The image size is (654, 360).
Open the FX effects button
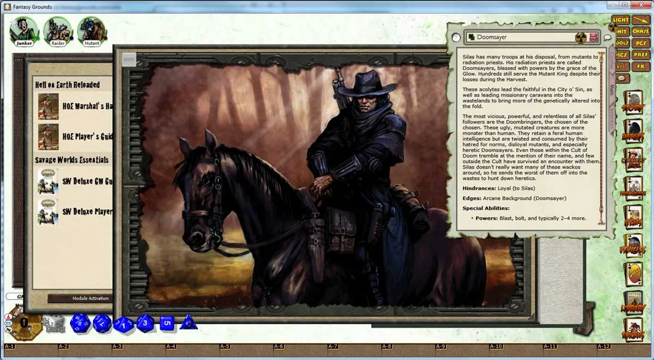[641, 66]
